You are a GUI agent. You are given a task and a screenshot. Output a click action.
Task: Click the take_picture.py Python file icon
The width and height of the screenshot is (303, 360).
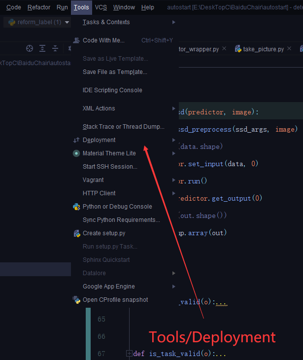[238, 49]
